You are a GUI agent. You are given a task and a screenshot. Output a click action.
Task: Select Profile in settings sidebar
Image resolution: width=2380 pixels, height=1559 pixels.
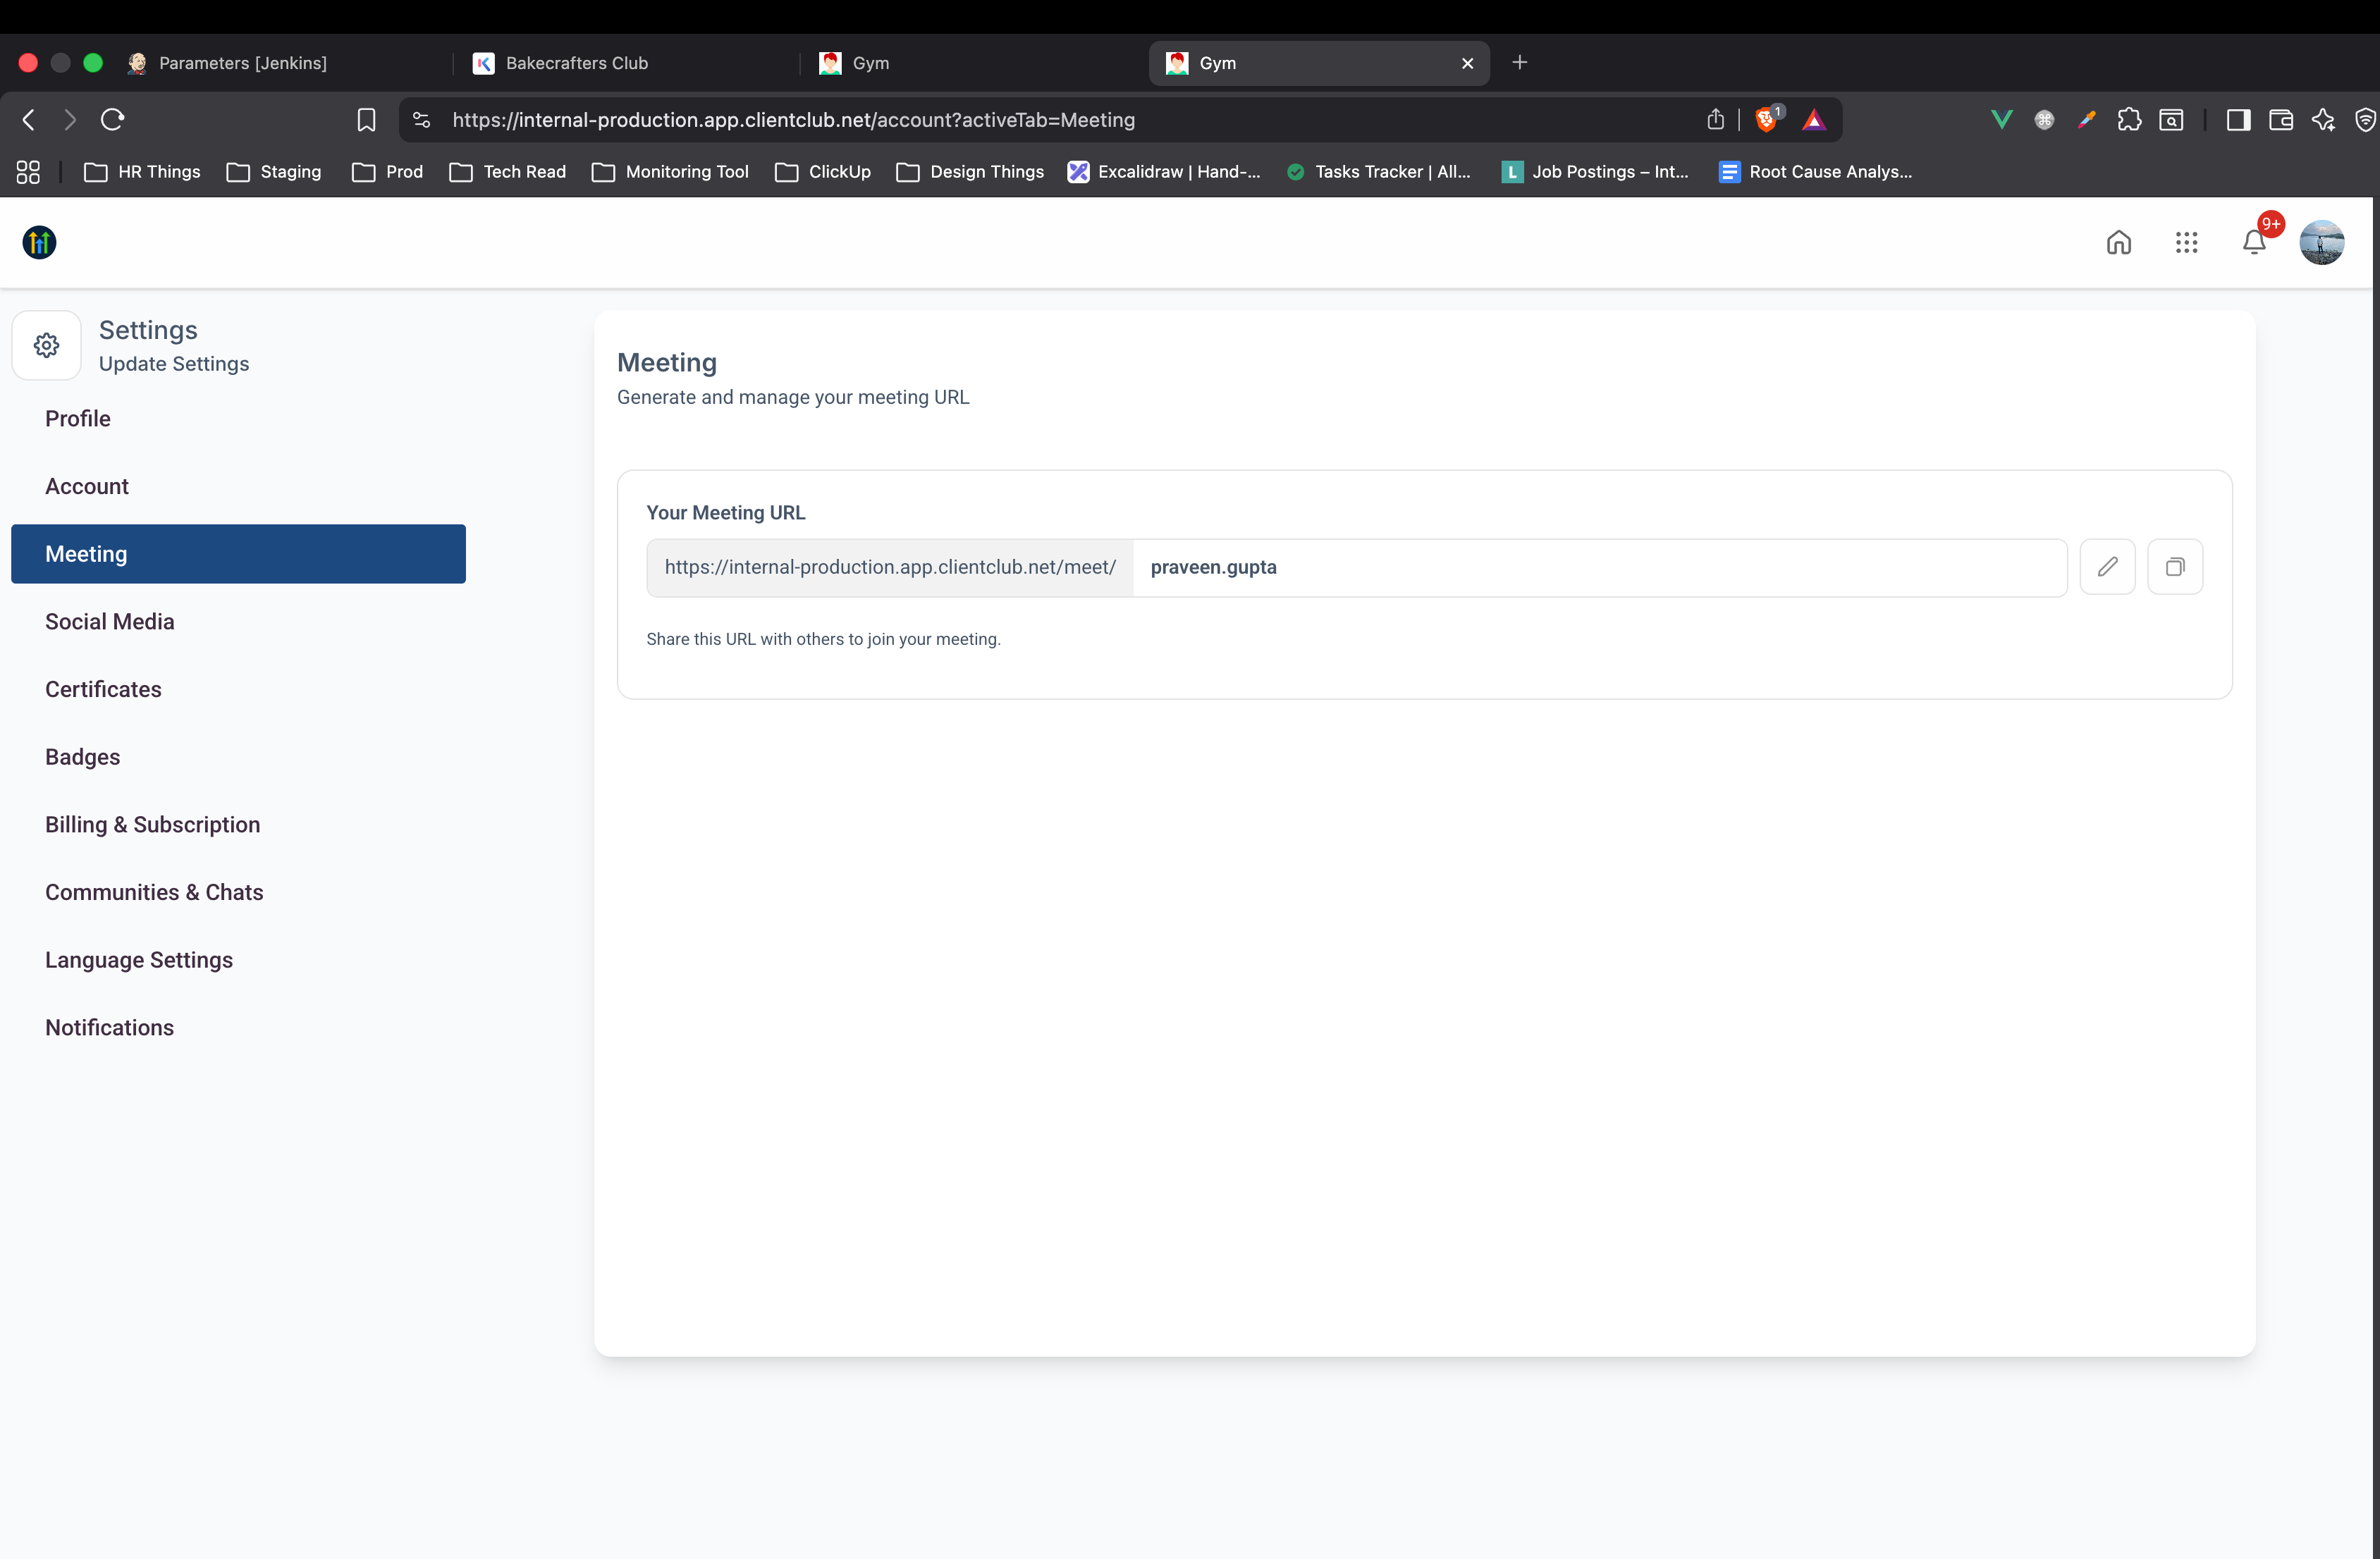(78, 419)
